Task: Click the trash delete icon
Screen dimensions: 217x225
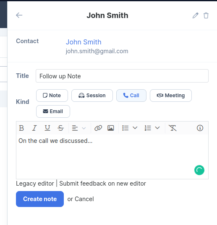Action: [206, 16]
